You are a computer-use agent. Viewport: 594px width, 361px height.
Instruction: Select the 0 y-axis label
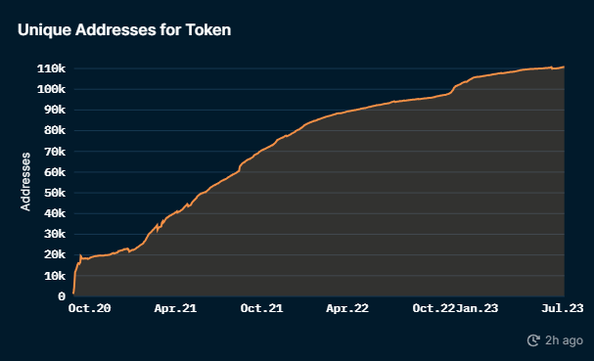tap(62, 296)
